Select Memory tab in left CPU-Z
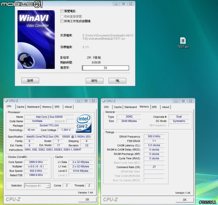This screenshot has height=205, width=218. [x=47, y=107]
